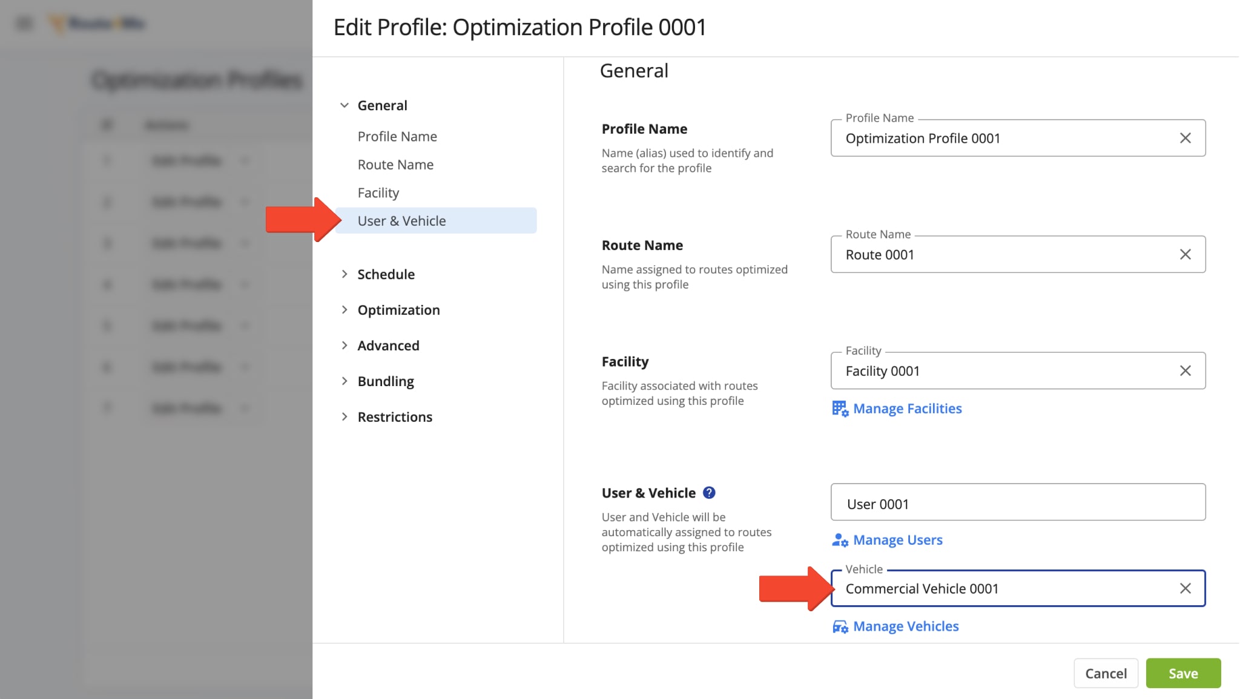1240x699 pixels.
Task: Select the User & Vehicle nav item
Action: pyautogui.click(x=401, y=220)
